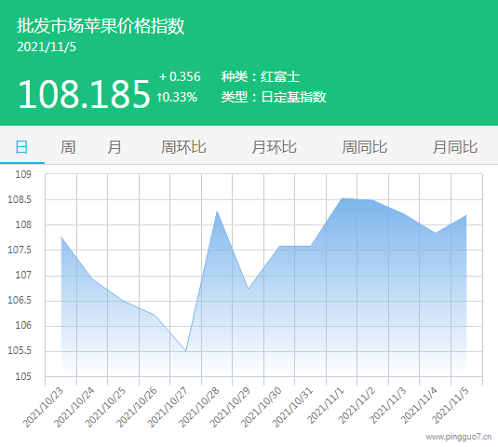Click the chart's lowest point at 2021/10/27

click(x=186, y=351)
